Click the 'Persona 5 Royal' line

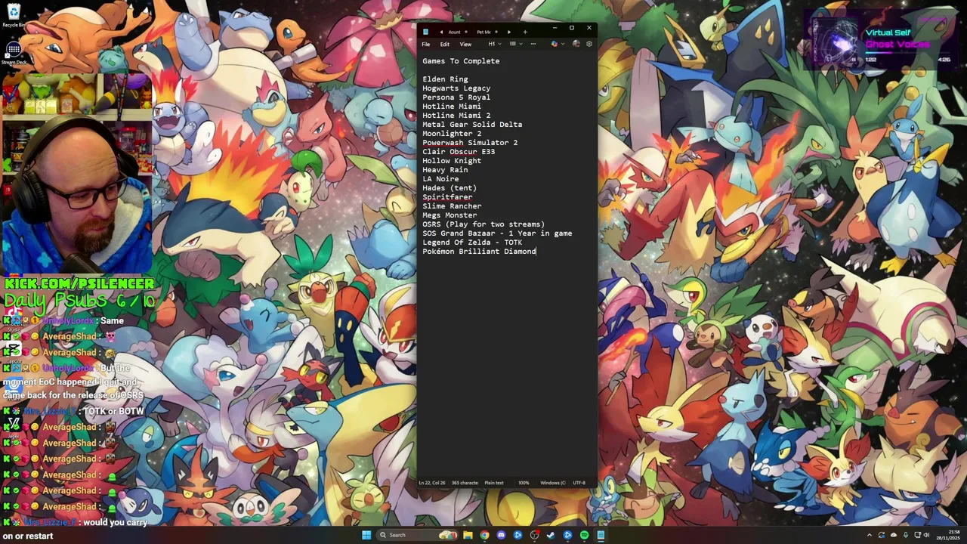[456, 97]
